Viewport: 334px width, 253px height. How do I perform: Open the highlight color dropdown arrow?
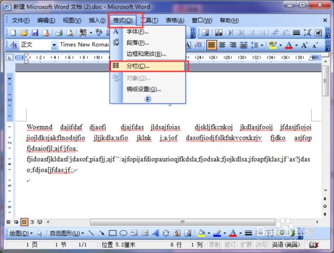coord(281,45)
